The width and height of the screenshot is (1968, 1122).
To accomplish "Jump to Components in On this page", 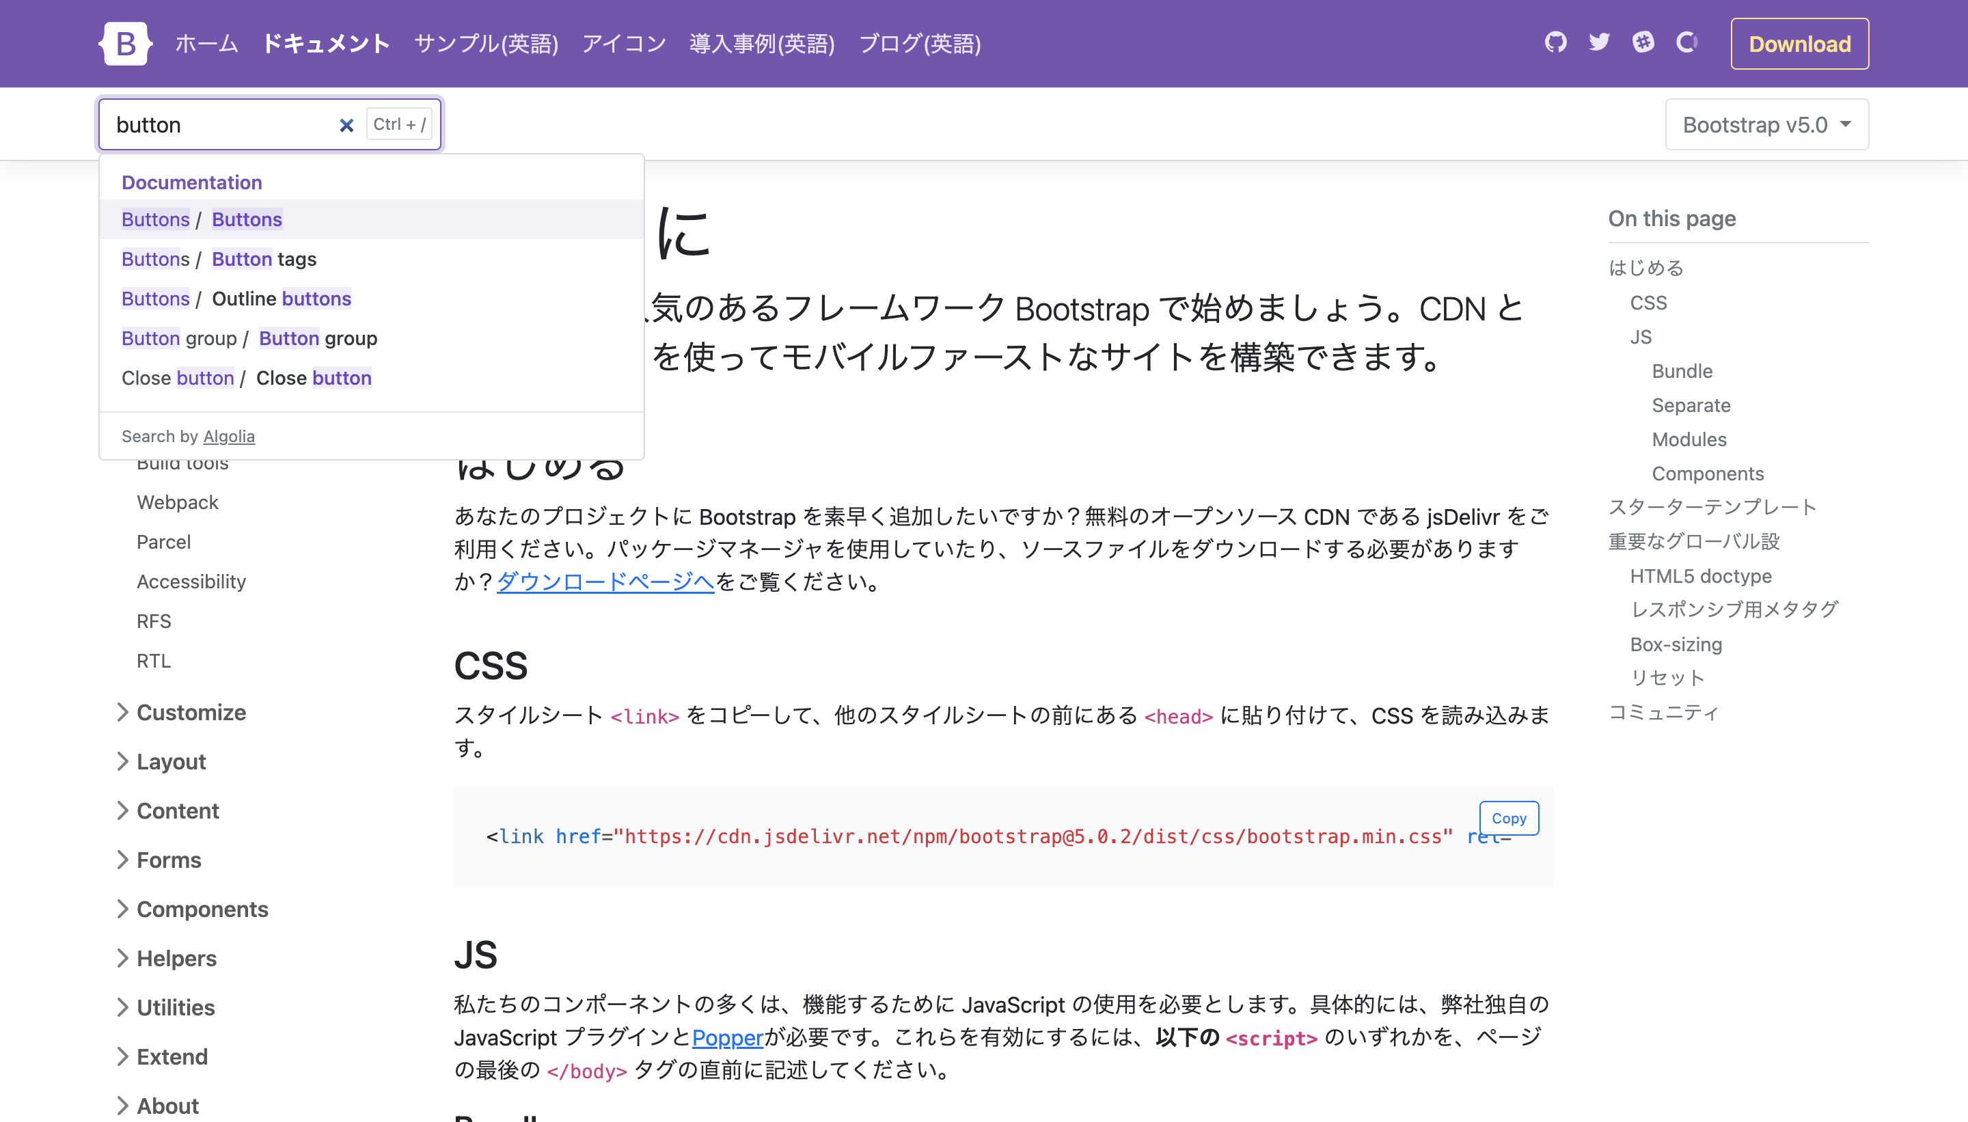I will (x=1708, y=473).
